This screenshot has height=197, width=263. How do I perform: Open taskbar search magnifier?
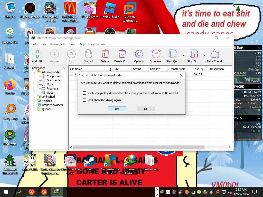[x=18, y=192]
